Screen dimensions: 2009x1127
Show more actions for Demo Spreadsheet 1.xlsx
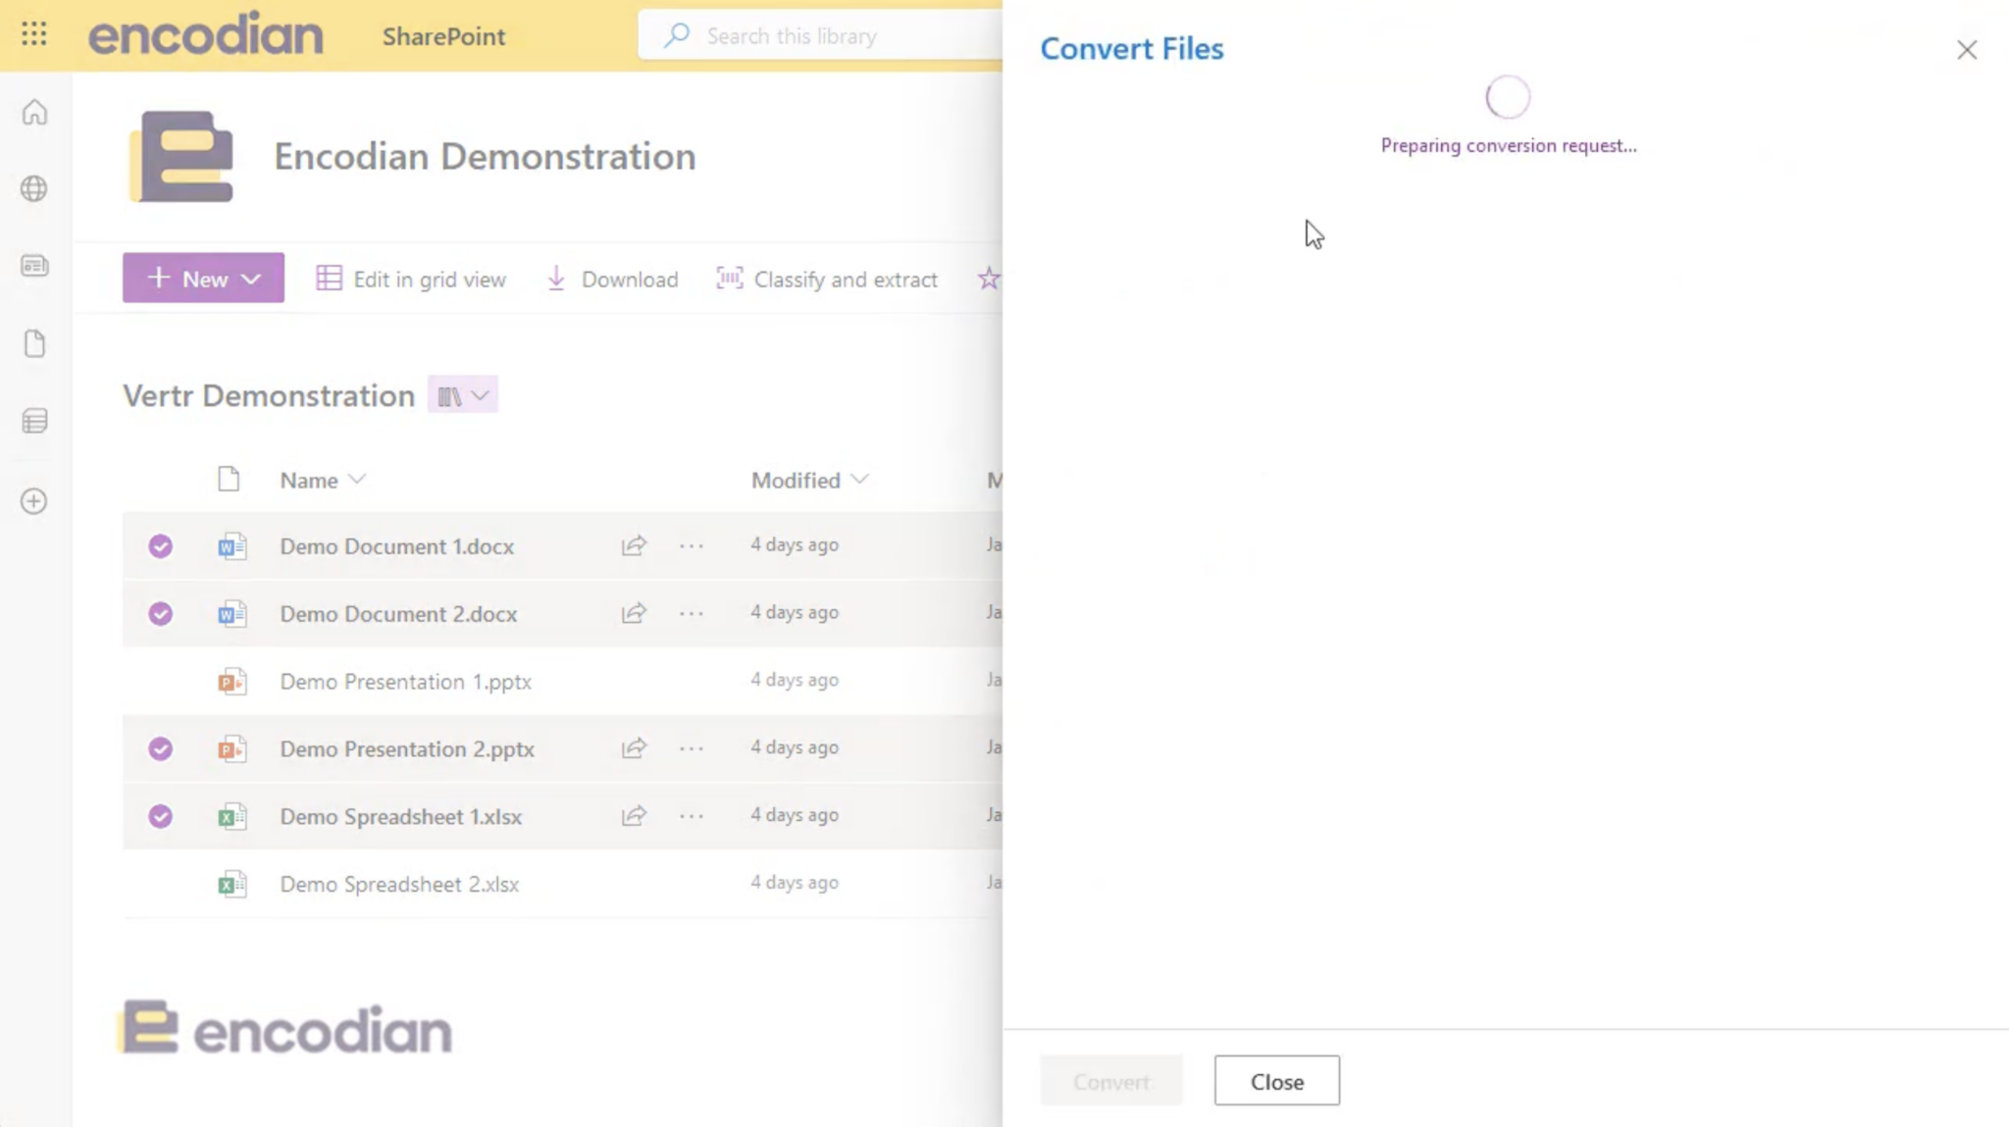pyautogui.click(x=692, y=816)
